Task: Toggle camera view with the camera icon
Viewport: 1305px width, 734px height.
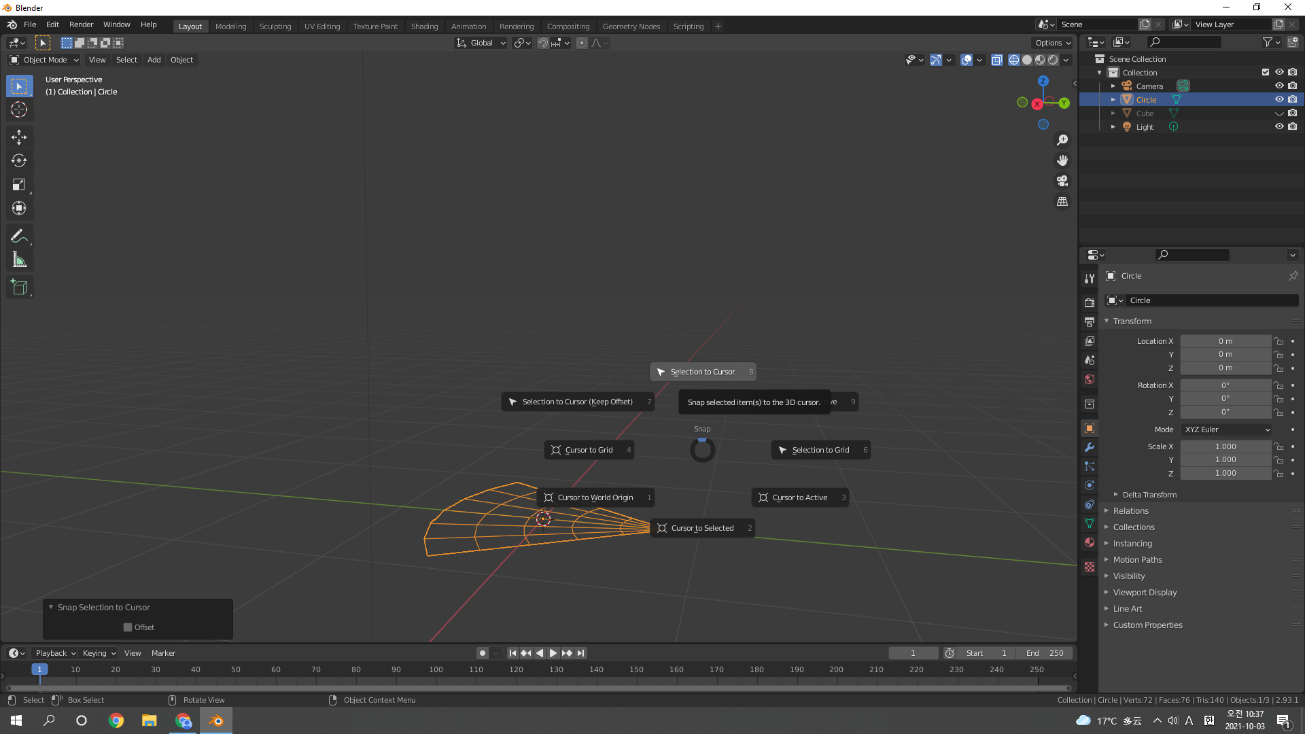Action: pos(1062,181)
